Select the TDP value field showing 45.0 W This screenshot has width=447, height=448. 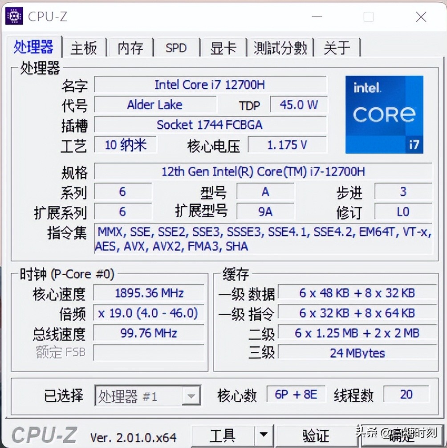pos(299,105)
